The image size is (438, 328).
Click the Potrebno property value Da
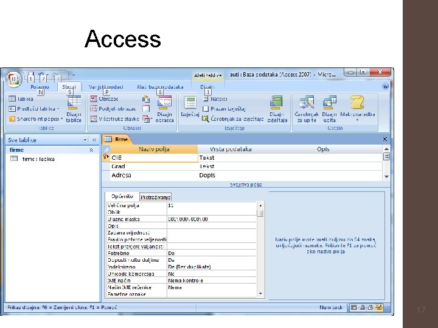click(212, 253)
